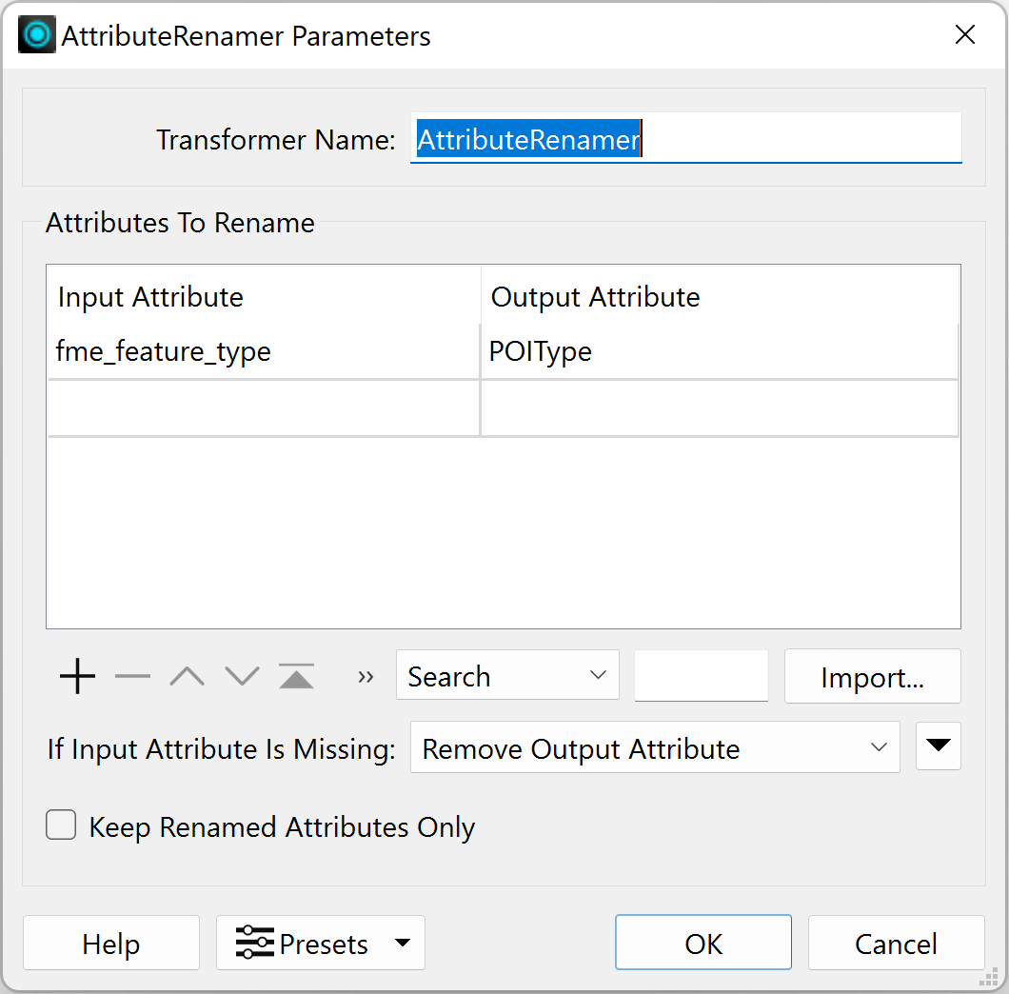Screen dimensions: 1009x994
Task: Remove selected row with minus icon
Action: click(132, 676)
